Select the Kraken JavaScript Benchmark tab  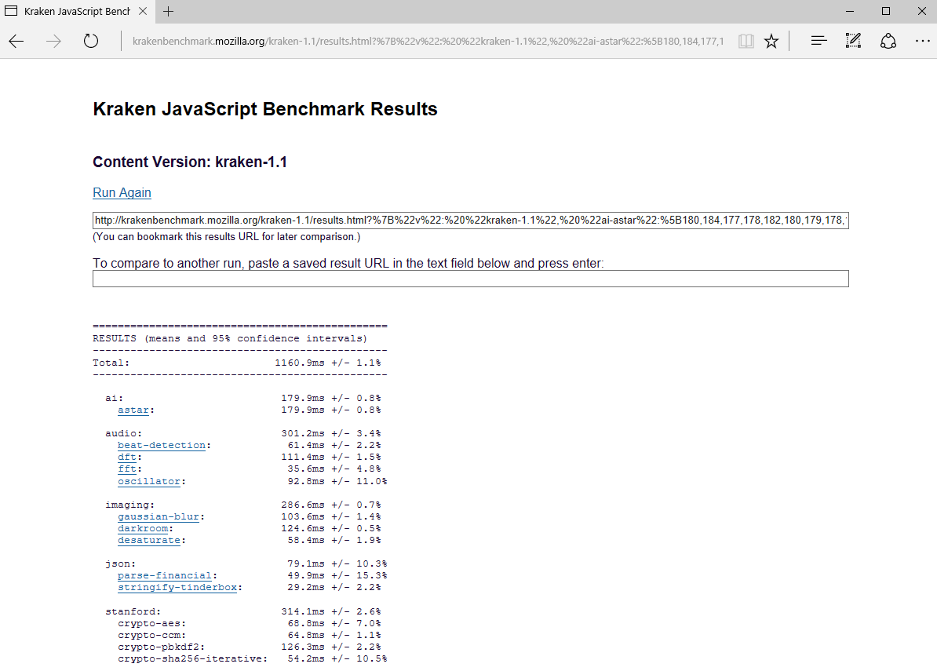click(76, 11)
